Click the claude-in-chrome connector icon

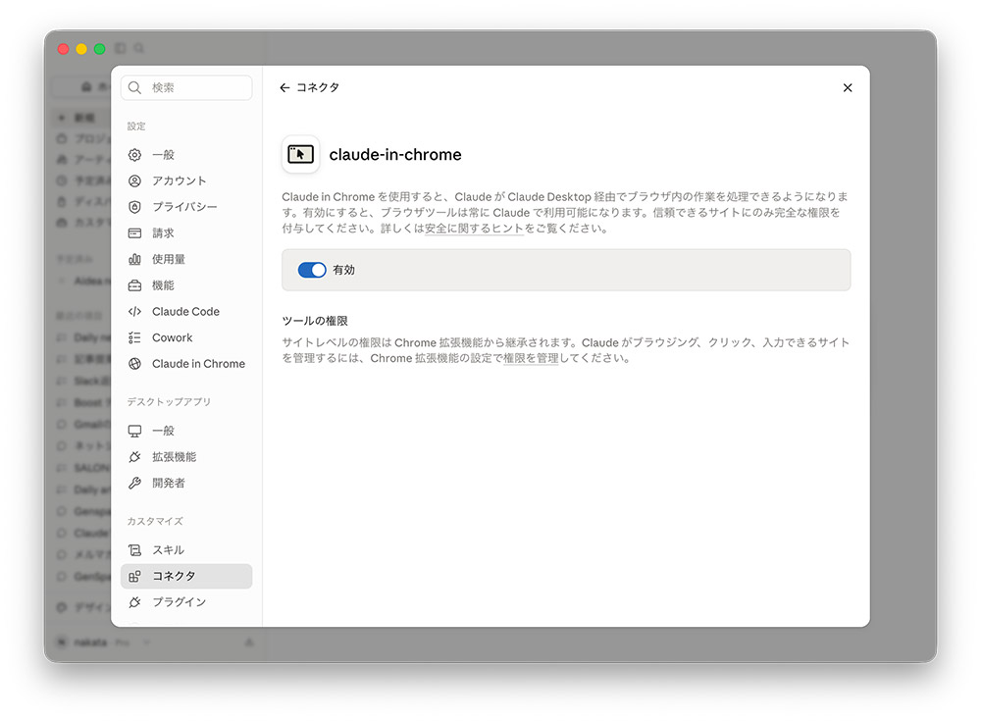pos(300,154)
